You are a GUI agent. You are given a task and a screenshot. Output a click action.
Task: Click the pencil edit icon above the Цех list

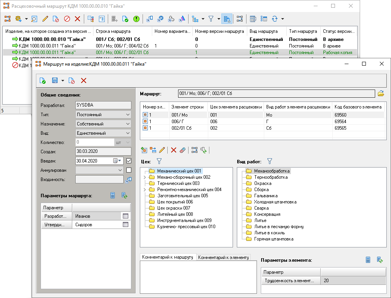click(x=162, y=150)
